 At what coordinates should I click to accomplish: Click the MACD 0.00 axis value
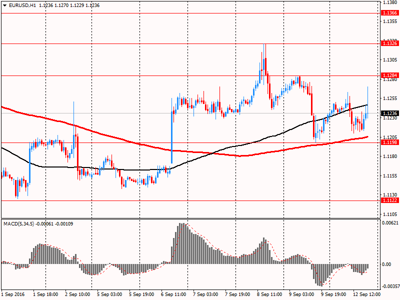click(x=386, y=264)
